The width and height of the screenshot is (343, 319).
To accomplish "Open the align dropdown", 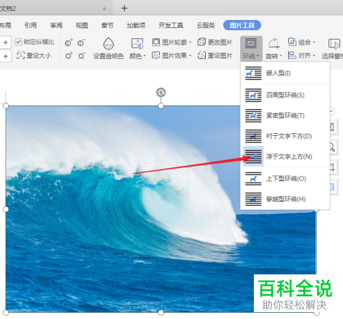I will 302,56.
